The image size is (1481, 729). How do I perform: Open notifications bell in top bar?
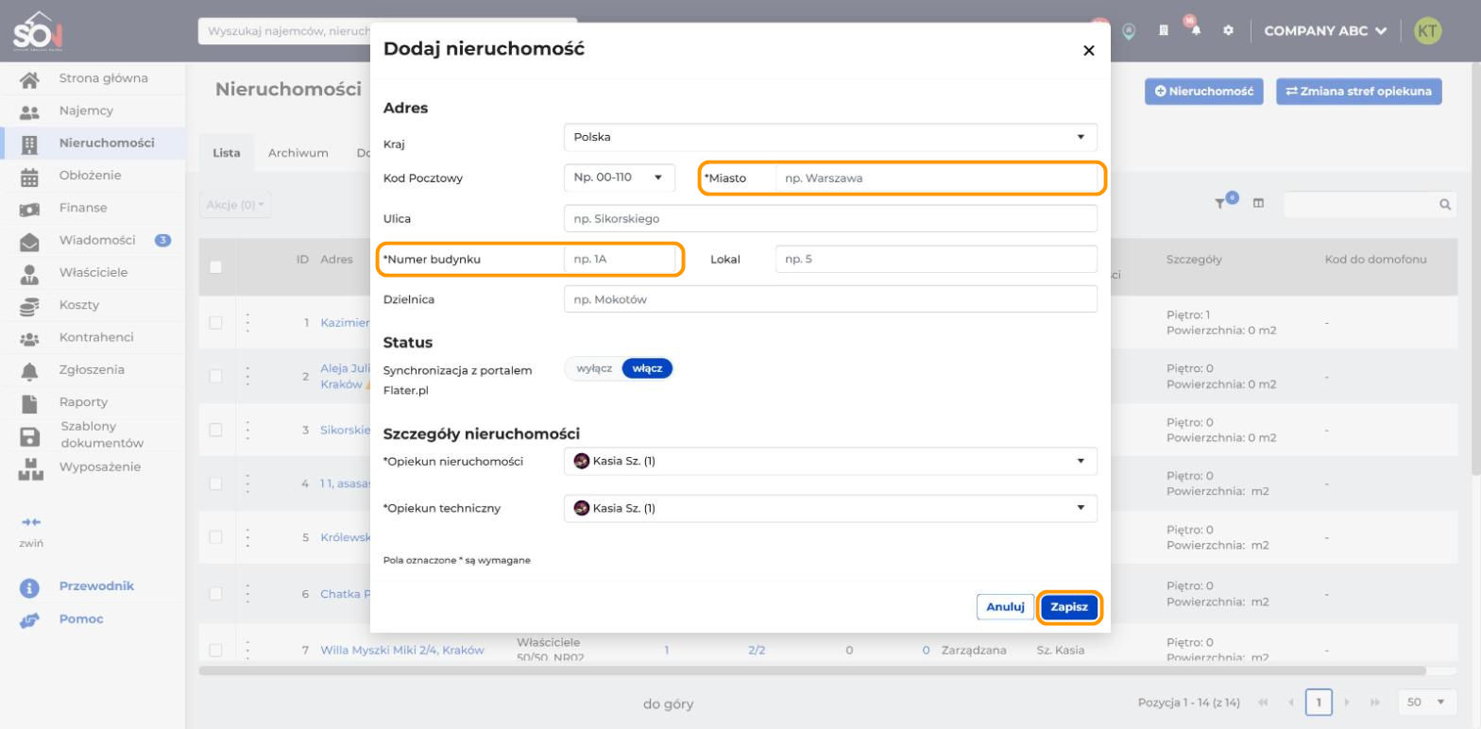(1195, 31)
